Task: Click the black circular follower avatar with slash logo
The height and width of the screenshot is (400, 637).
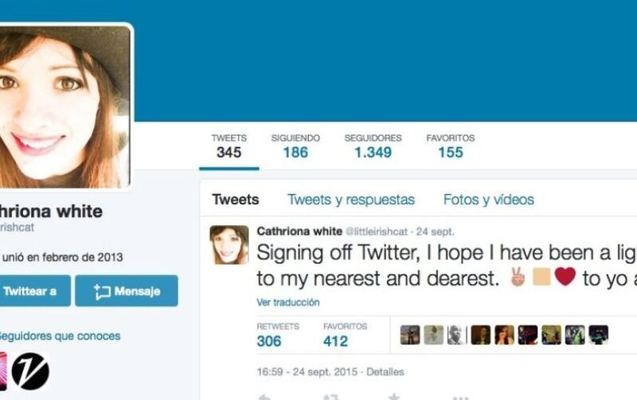Action: click(x=30, y=371)
